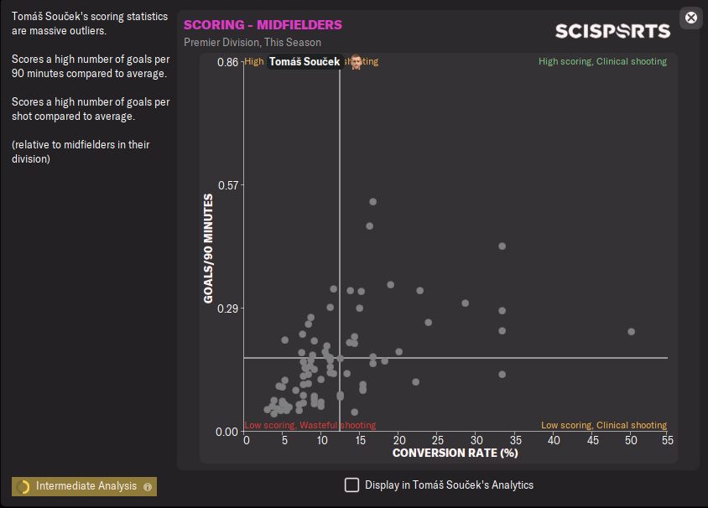Click the 0.86 y-axis value
The height and width of the screenshot is (508, 708).
pos(227,62)
